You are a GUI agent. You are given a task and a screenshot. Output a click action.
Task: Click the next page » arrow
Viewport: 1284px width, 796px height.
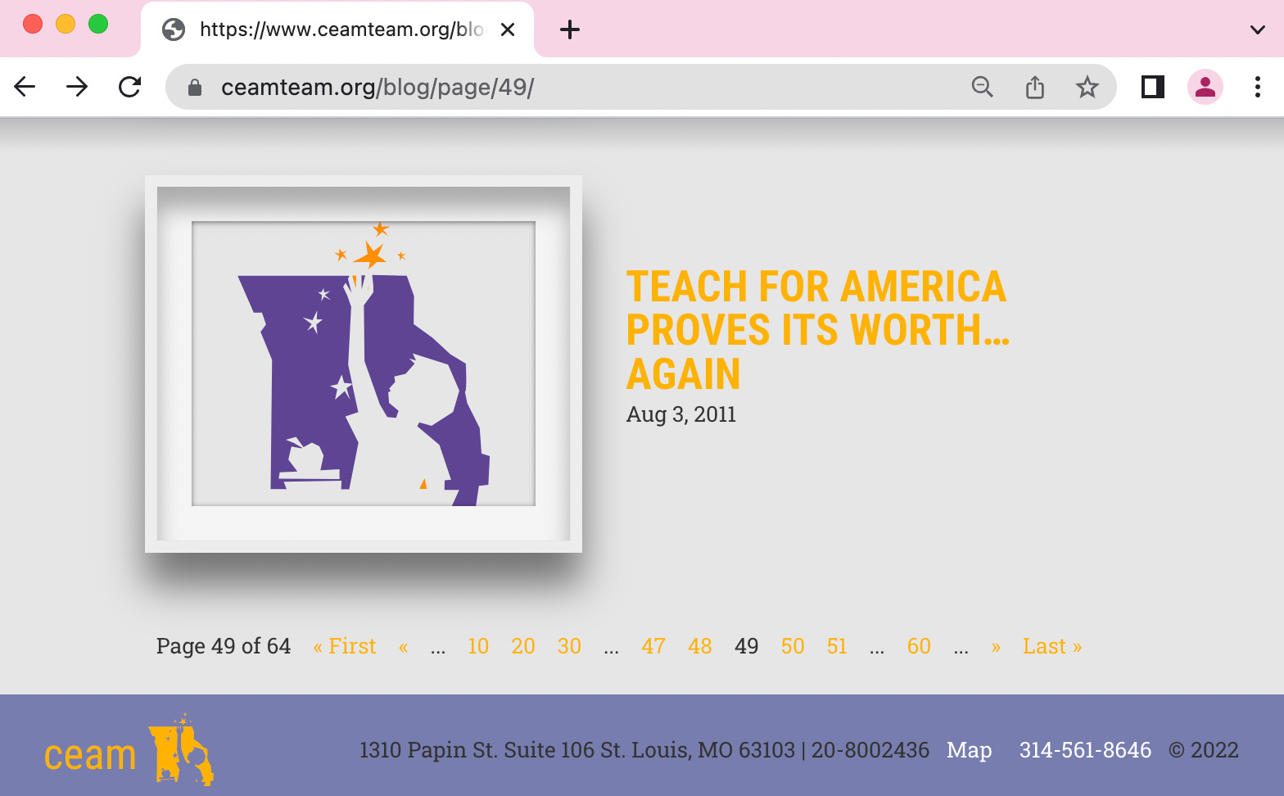(996, 647)
